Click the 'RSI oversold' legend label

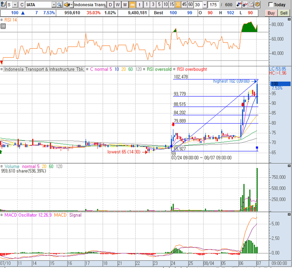point(159,69)
